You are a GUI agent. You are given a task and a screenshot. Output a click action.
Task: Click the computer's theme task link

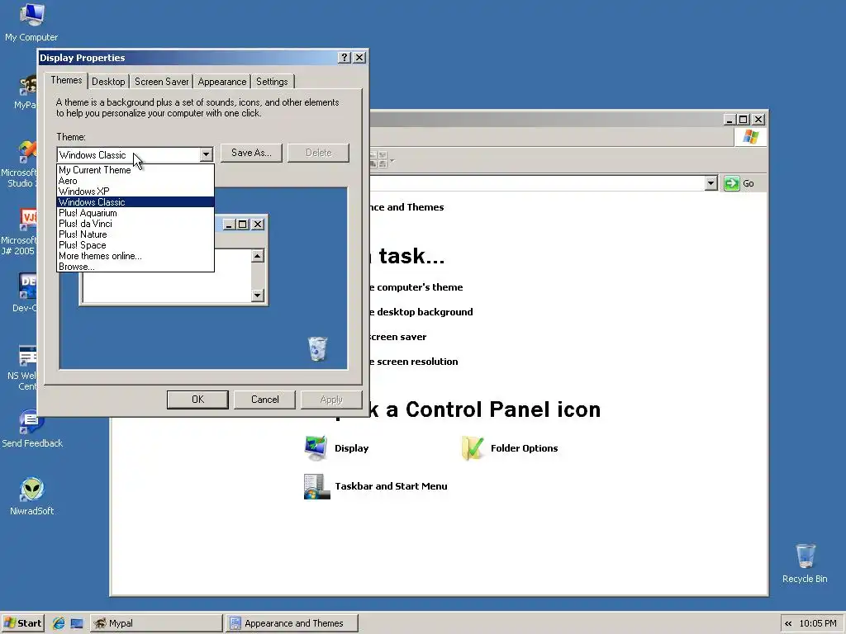point(416,287)
